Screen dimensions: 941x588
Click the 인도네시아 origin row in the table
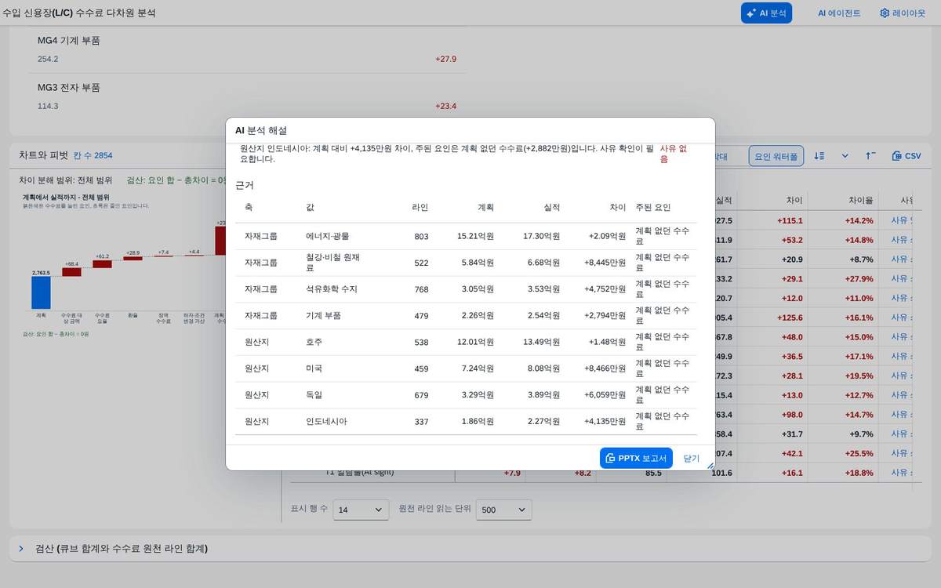[x=466, y=422]
